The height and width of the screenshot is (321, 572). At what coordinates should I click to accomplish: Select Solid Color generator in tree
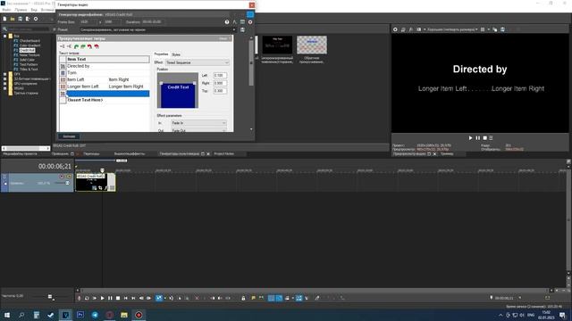(x=28, y=60)
